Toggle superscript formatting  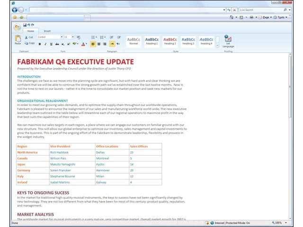click(68, 44)
